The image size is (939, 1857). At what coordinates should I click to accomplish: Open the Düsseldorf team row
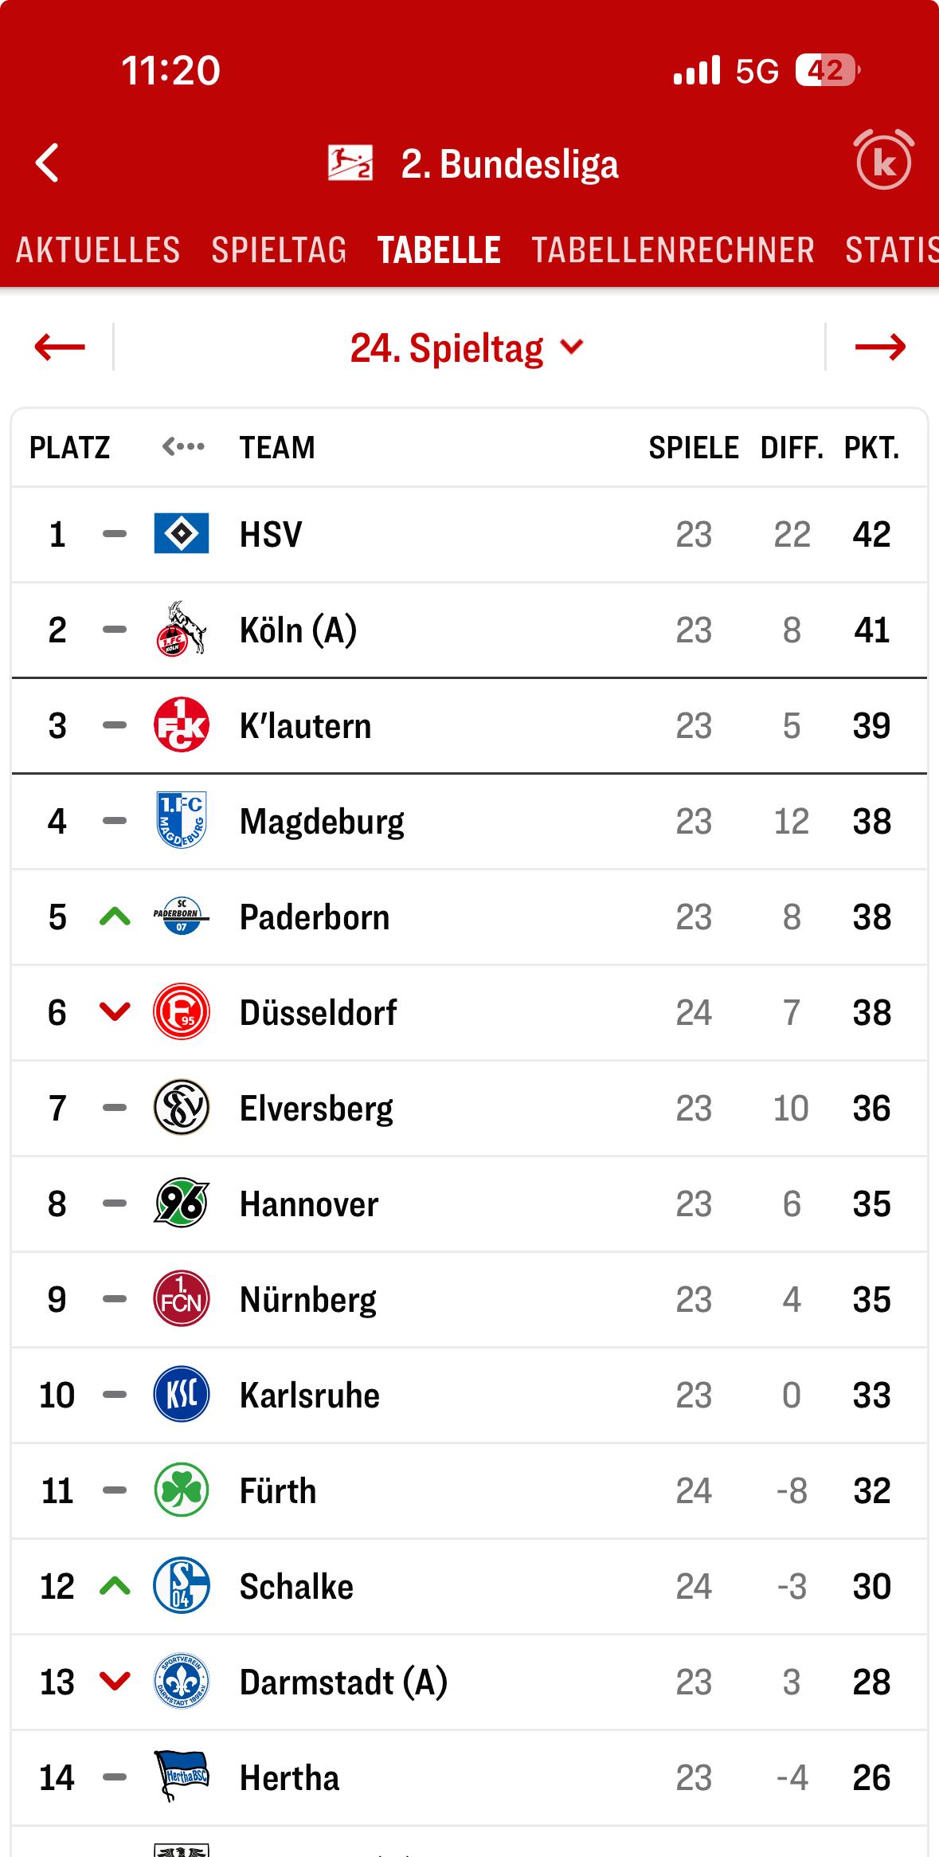[319, 1013]
